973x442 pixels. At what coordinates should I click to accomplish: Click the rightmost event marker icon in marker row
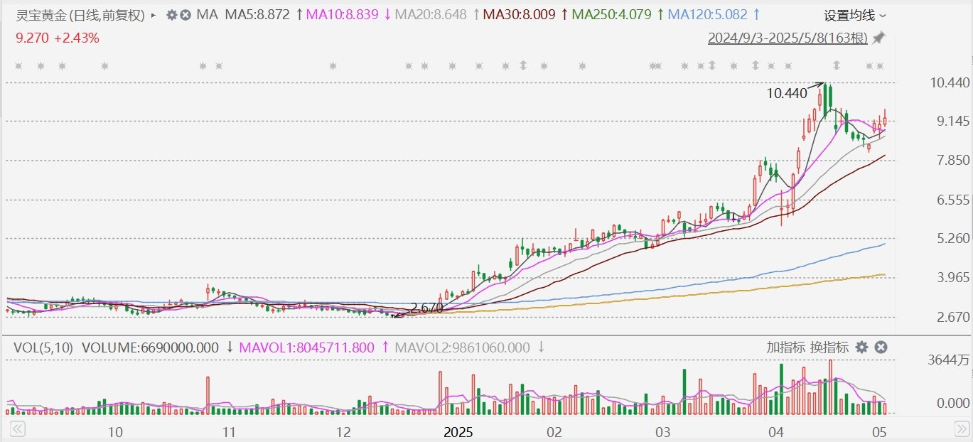[x=880, y=66]
